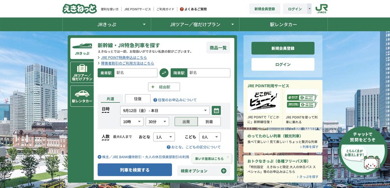Switch to 往復 round-trip tab

138,98
